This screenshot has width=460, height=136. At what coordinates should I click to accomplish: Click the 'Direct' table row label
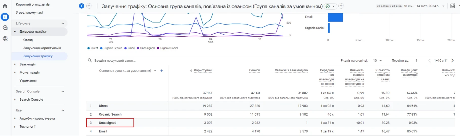103,106
